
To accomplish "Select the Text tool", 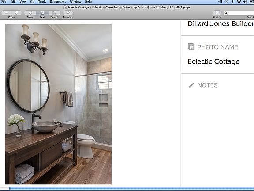I will (42, 13).
